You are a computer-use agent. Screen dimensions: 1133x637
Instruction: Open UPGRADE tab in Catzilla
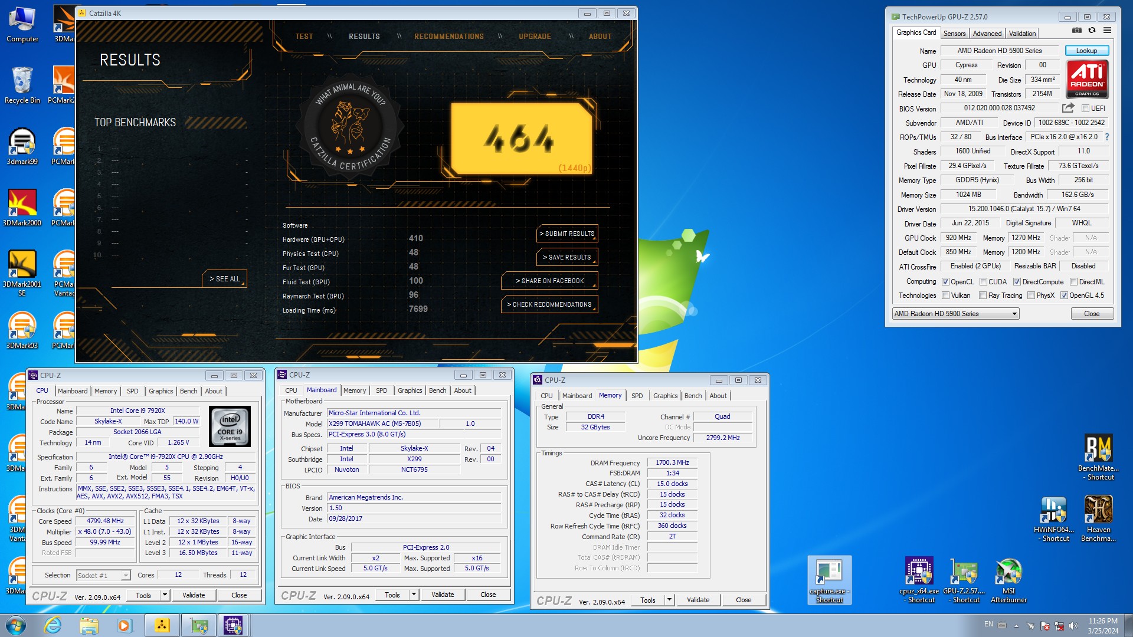coord(535,37)
